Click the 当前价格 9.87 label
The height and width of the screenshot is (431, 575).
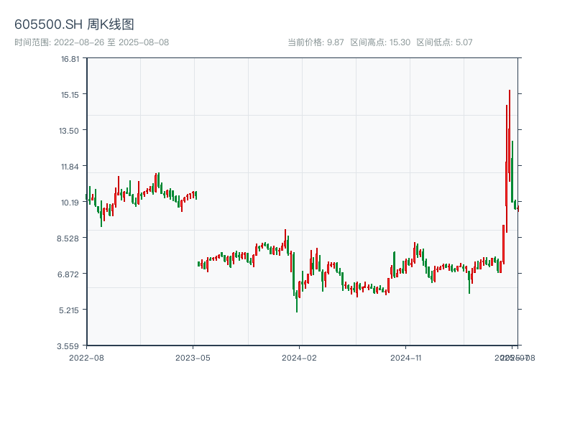pos(316,42)
